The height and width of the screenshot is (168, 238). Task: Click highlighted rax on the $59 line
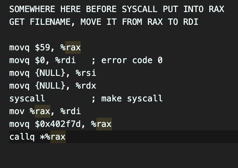point(73,47)
